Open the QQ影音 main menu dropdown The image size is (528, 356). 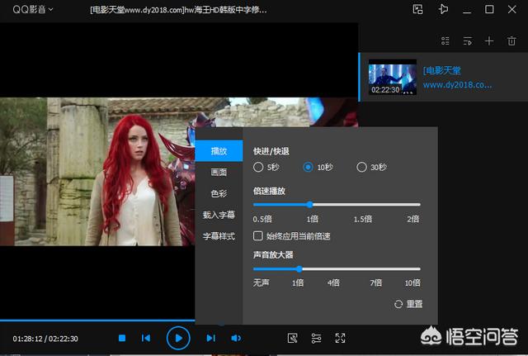pyautogui.click(x=33, y=9)
